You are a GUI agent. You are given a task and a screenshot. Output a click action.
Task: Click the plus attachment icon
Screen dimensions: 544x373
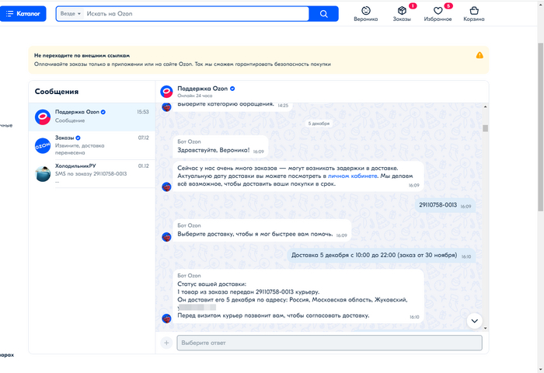166,343
